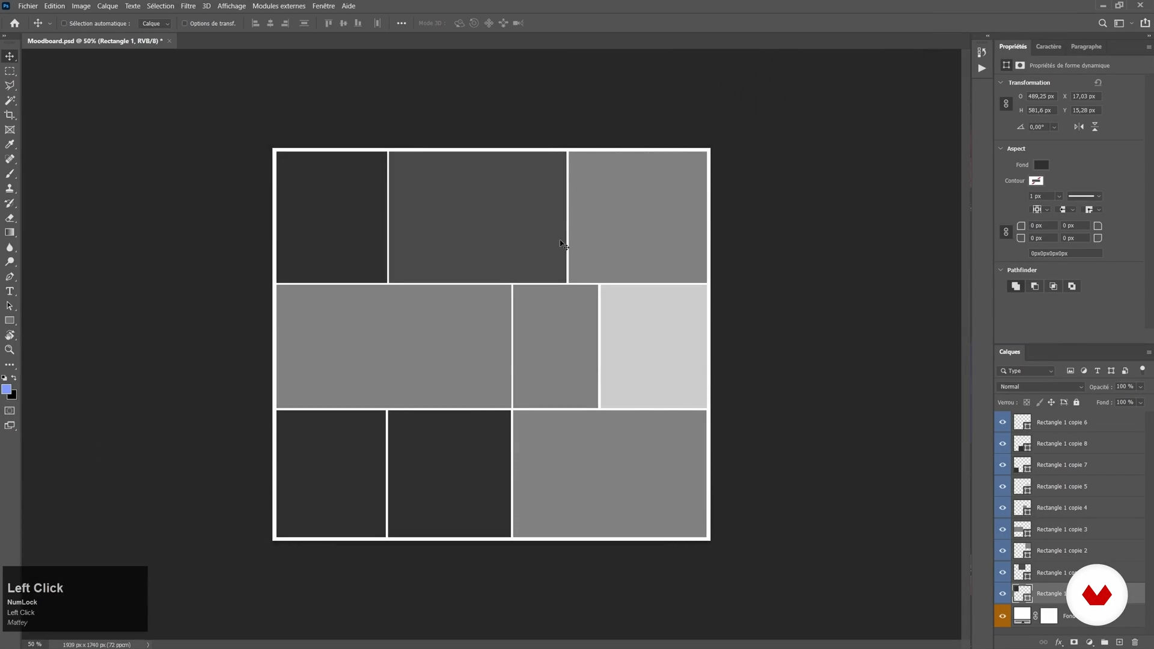This screenshot has height=649, width=1154.
Task: Select the Pen tool
Action: point(10,276)
